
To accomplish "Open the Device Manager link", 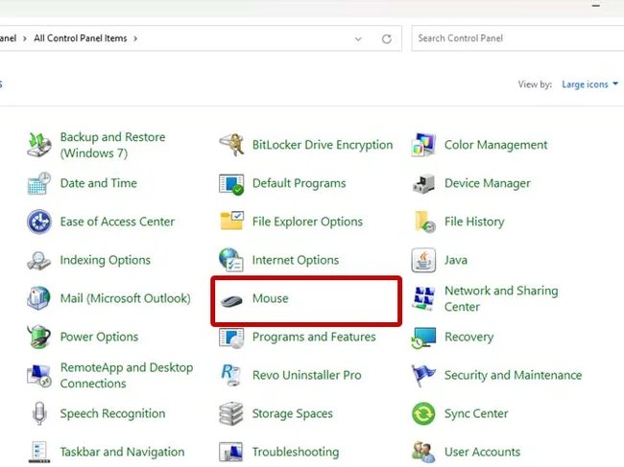I will [488, 183].
